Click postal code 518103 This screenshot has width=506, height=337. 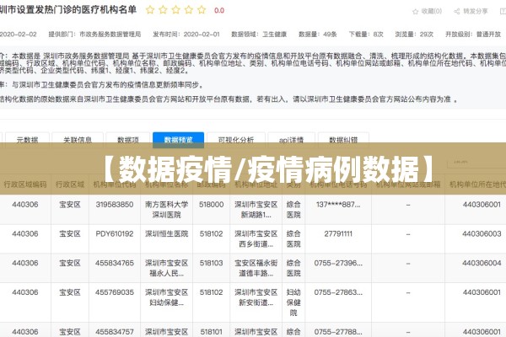[212, 263]
